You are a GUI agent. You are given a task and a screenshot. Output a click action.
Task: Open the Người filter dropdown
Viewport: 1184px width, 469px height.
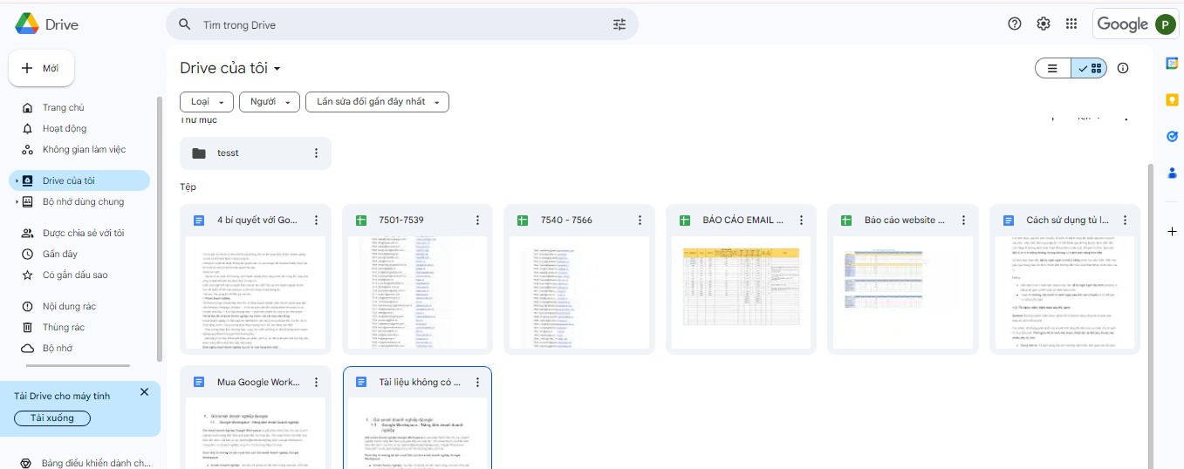269,102
